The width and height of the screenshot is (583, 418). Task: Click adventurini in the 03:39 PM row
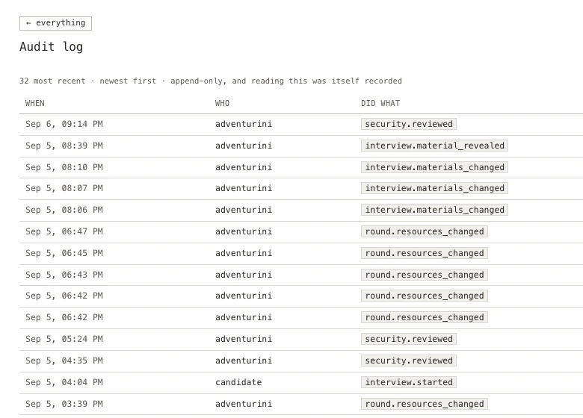click(x=244, y=404)
